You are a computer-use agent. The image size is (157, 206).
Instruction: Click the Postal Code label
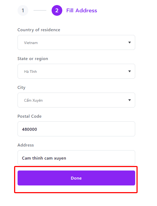click(30, 116)
